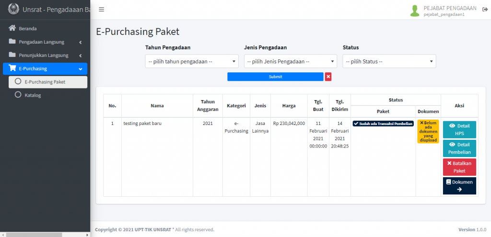Open the Status filter dropdown

389,61
